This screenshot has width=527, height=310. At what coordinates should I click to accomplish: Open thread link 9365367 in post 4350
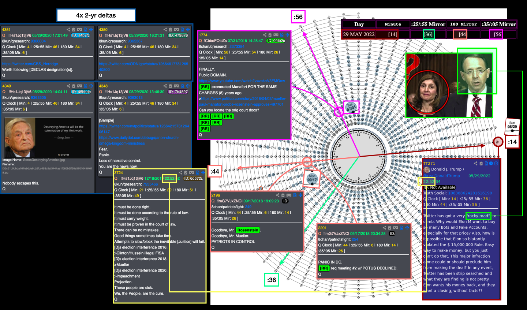click(135, 41)
